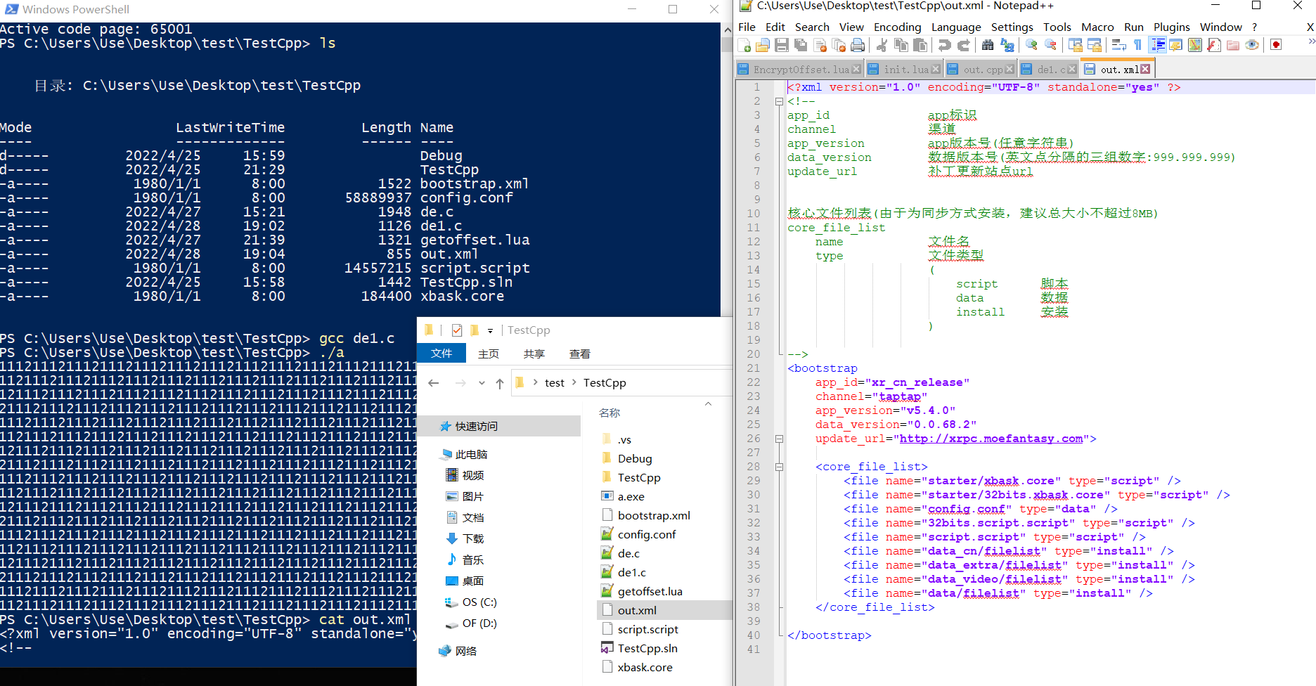Click the Save file icon in Notepad++

tap(781, 46)
